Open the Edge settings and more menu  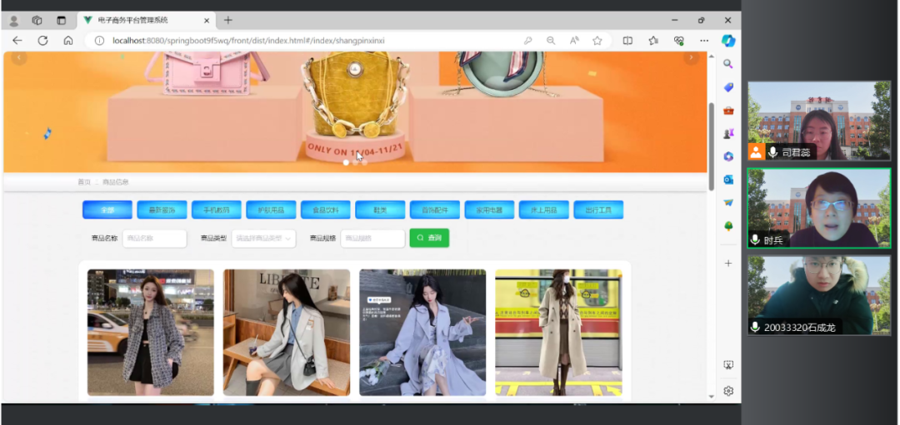coord(704,40)
